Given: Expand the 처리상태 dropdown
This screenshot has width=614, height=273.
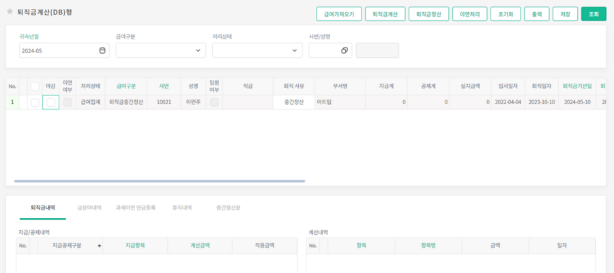Looking at the screenshot, I should (x=295, y=50).
